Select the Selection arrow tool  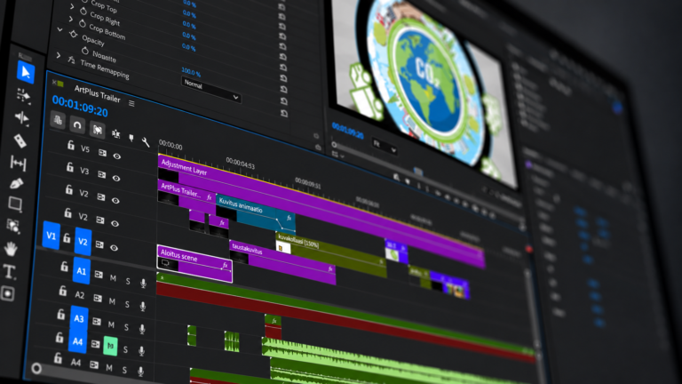[x=26, y=72]
